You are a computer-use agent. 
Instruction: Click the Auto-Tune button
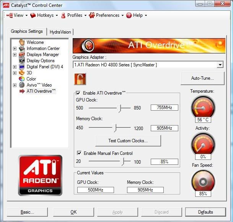(x=202, y=78)
